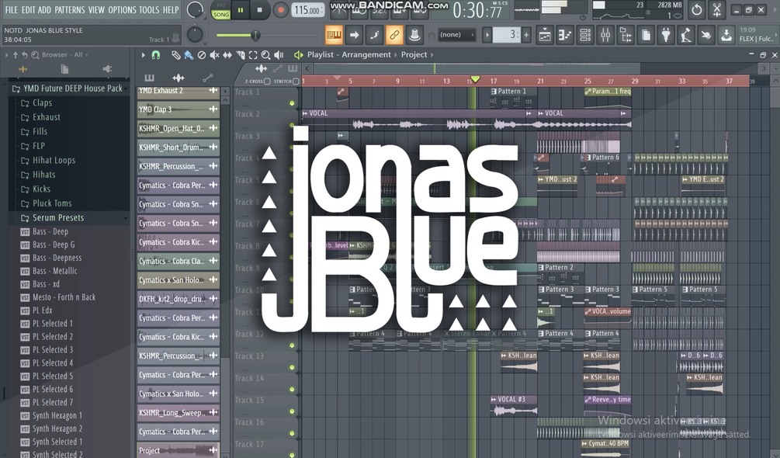Click the tempo field 115.000
780x458 pixels.
click(x=308, y=10)
